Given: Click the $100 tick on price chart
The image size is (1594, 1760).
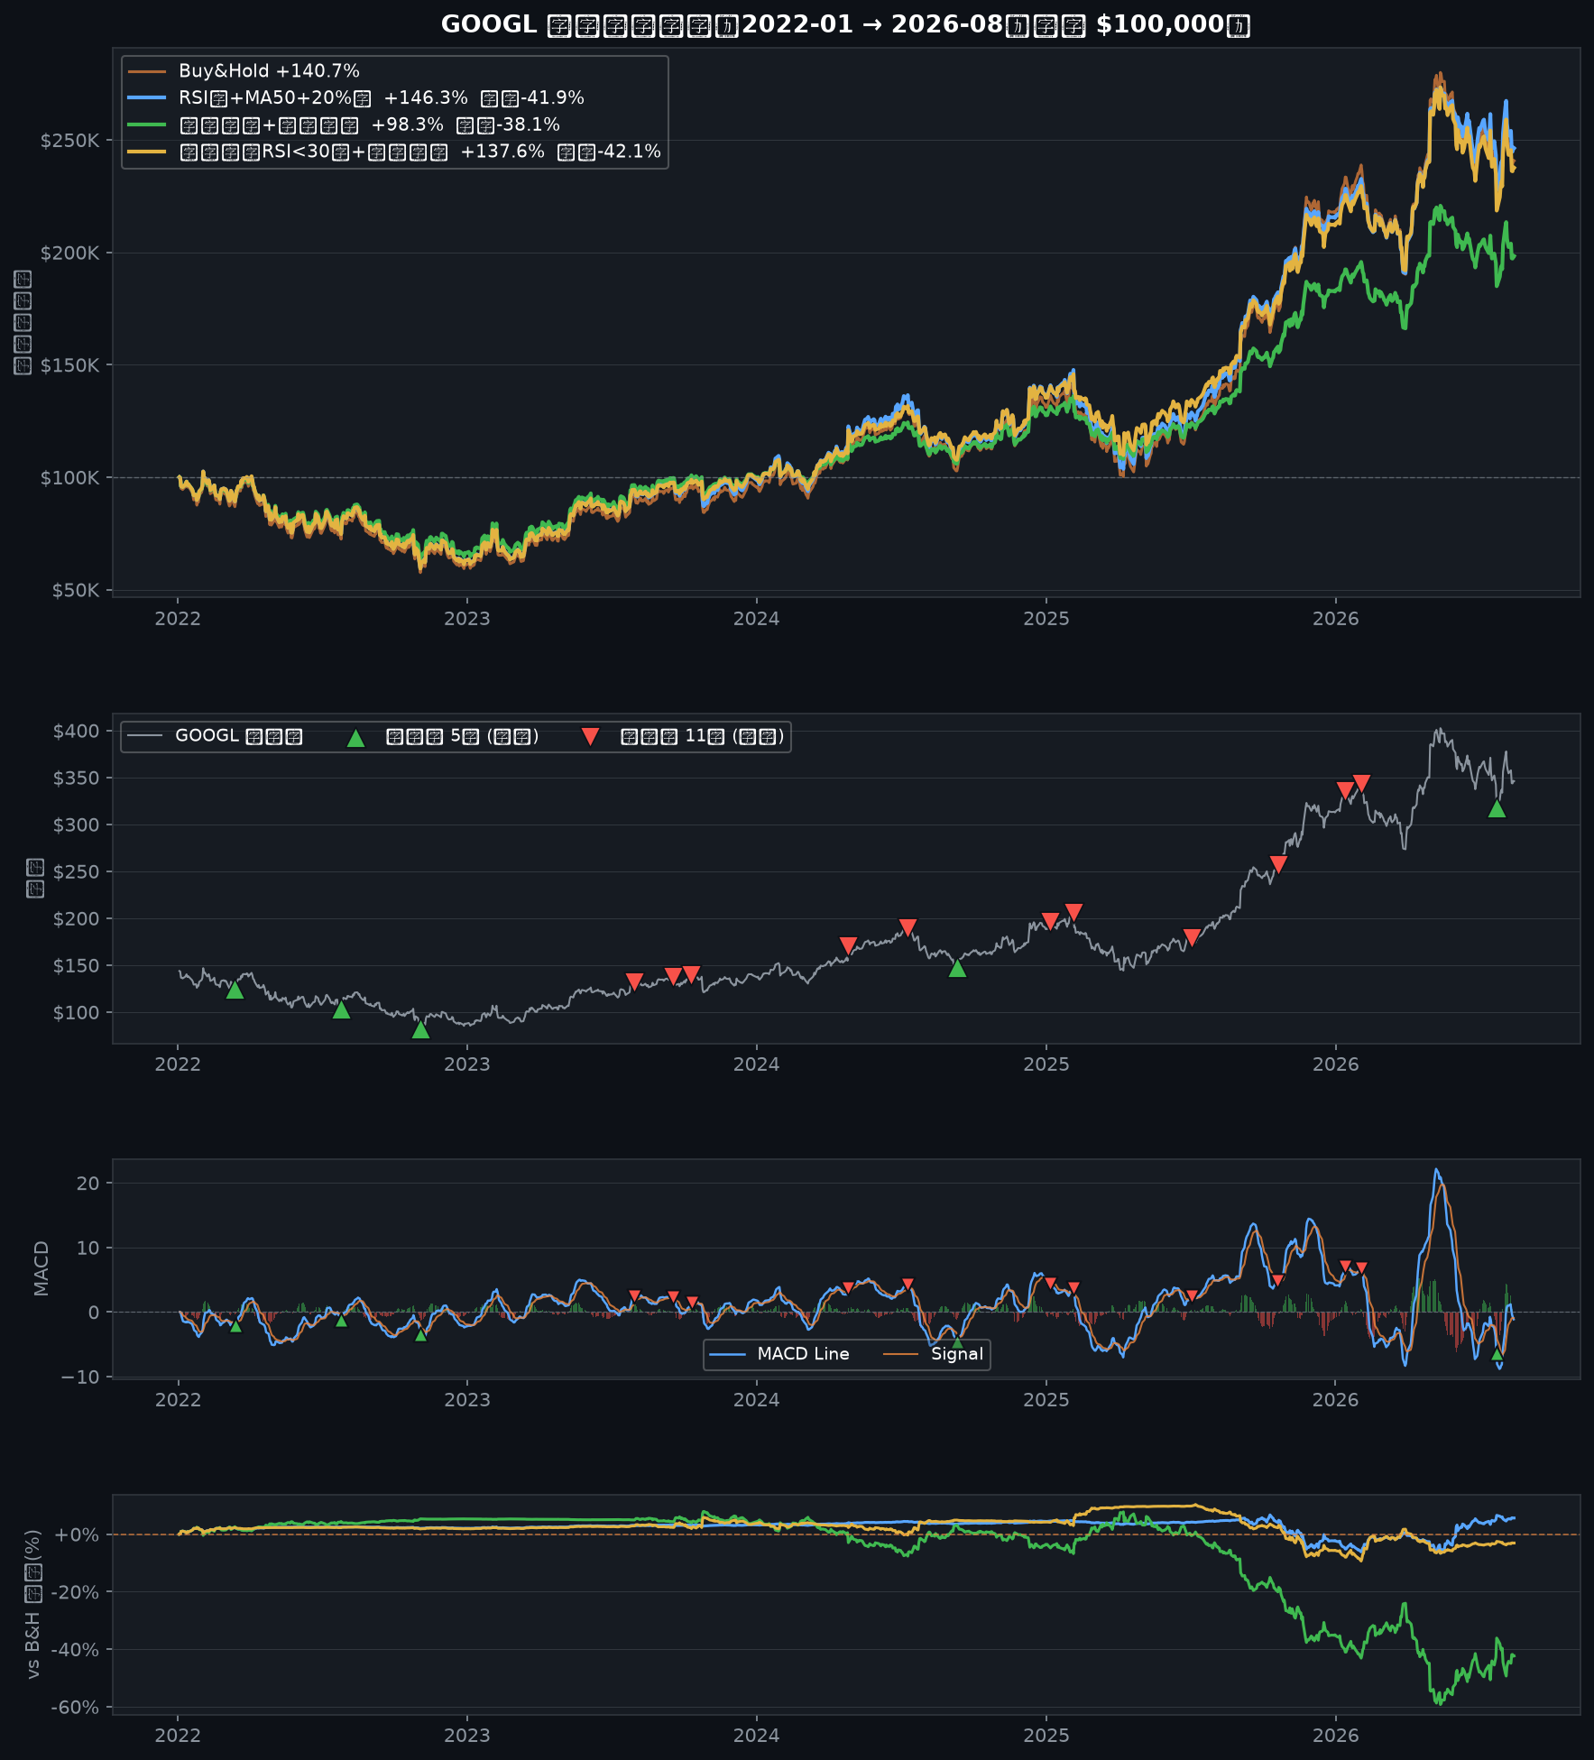Looking at the screenshot, I should pyautogui.click(x=76, y=1013).
